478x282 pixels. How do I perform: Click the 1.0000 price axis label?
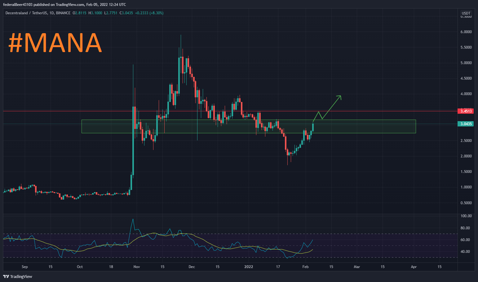tap(466, 187)
